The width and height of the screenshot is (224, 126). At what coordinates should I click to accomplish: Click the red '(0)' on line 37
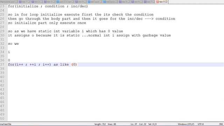tap(74, 64)
